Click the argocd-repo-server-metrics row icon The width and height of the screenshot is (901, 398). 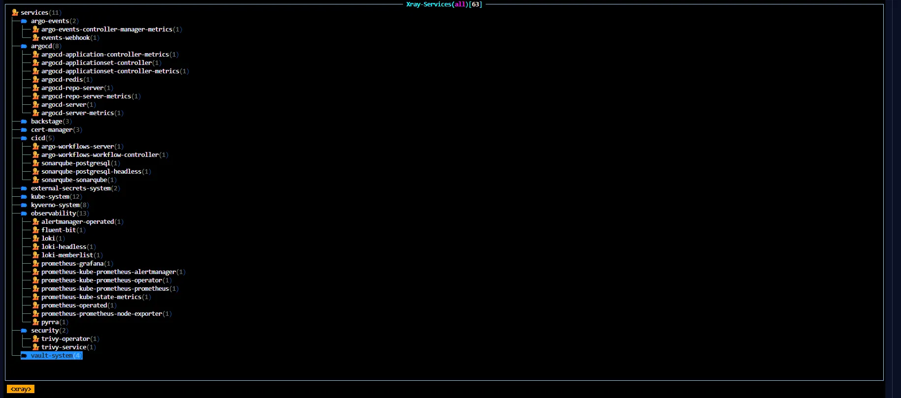pos(36,96)
